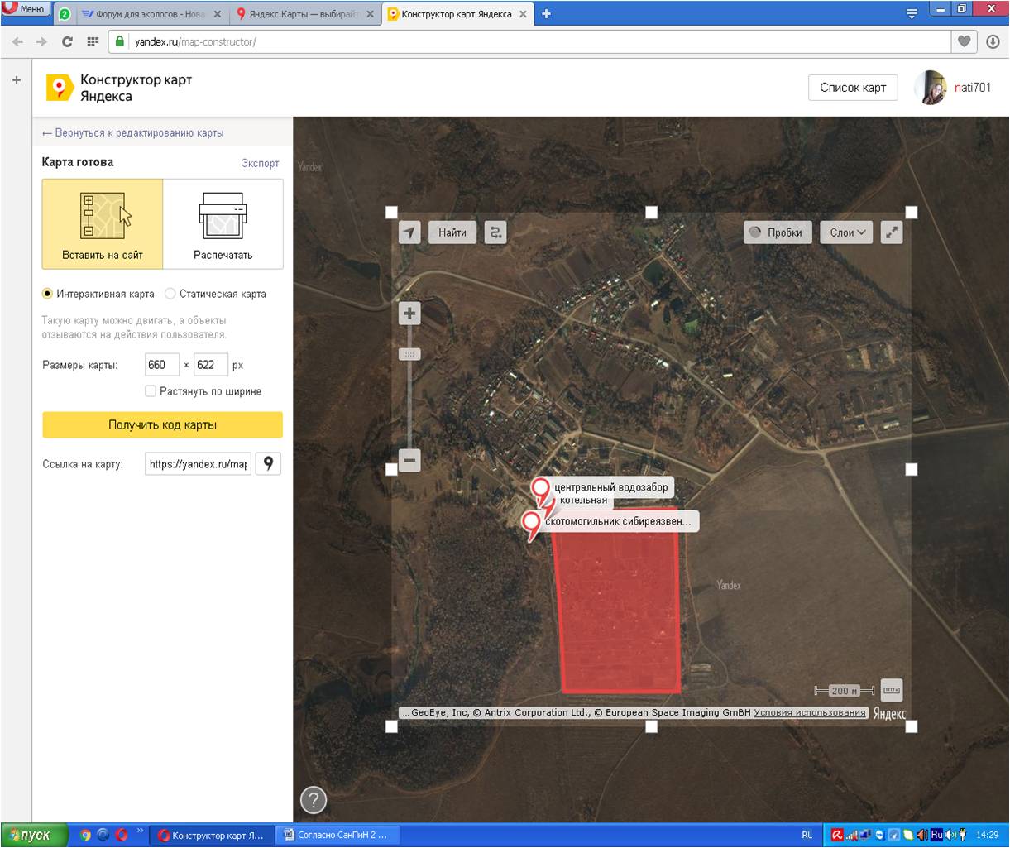Click the geolocation arrow icon on map
This screenshot has height=848, width=1010.
(409, 232)
